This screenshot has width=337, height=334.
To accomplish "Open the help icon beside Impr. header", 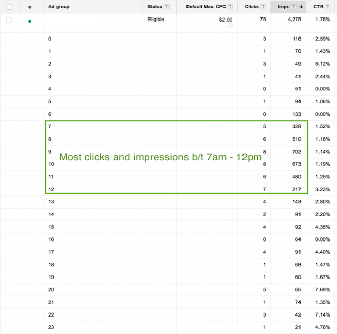I will [293, 7].
